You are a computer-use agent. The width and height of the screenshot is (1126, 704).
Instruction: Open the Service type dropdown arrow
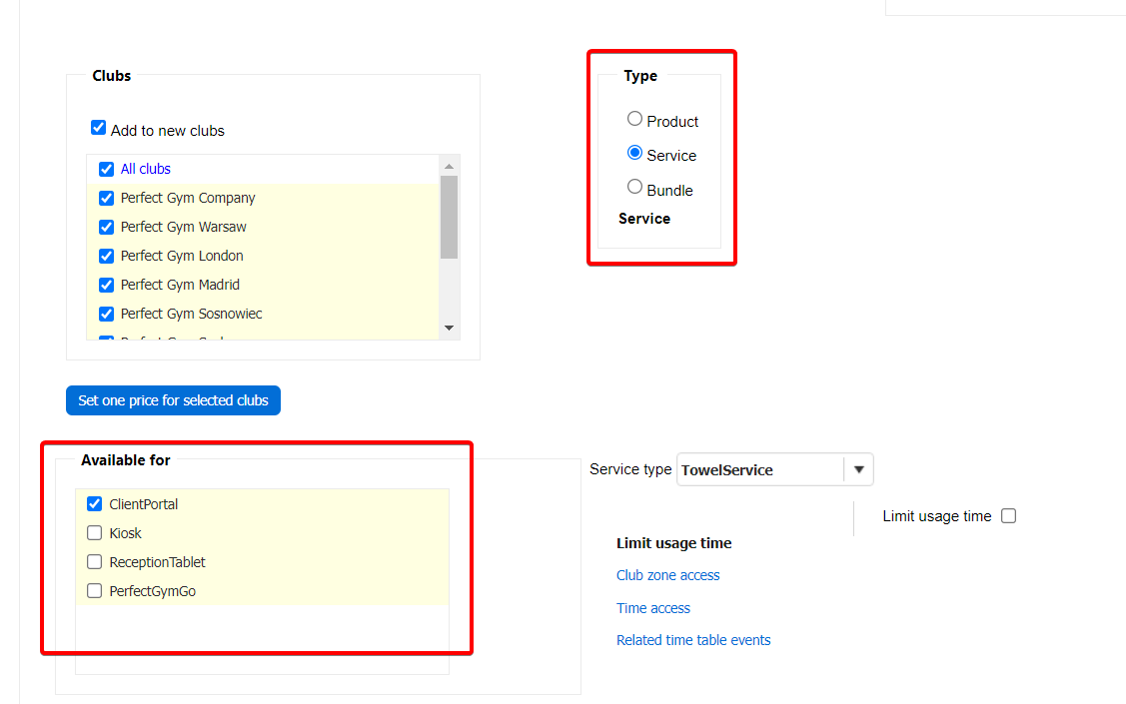[858, 469]
